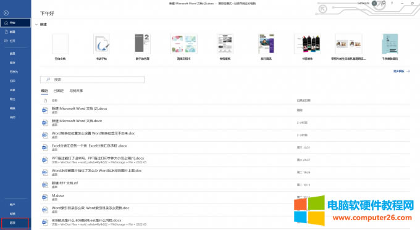
Task: Choose the blank document (空白文档) template
Action: click(61, 47)
